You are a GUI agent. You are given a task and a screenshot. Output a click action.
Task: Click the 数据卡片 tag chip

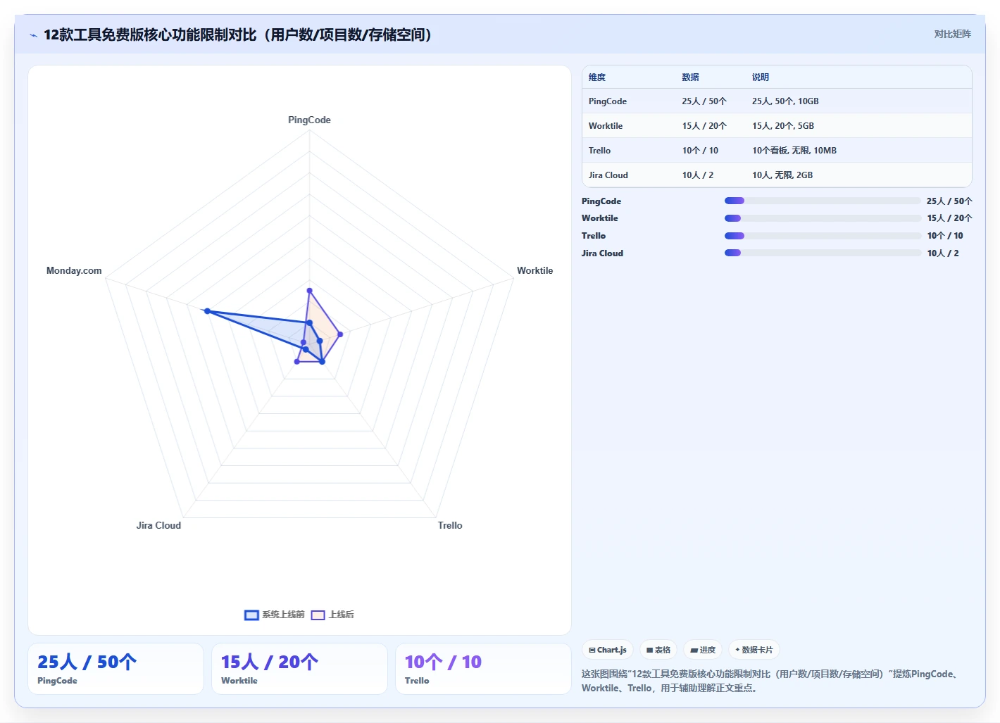pos(754,650)
